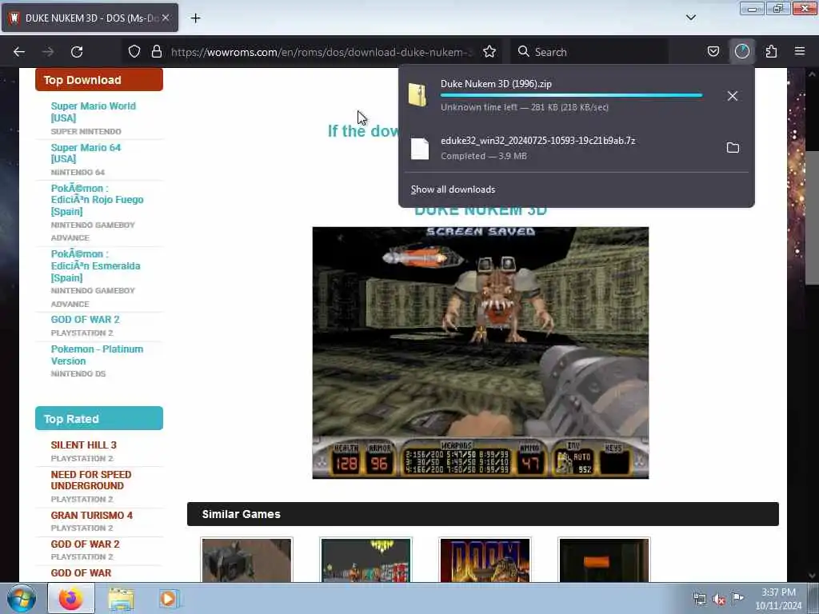The image size is (819, 614).
Task: Open Pokémon Edición Esmeralda link
Action: [x=96, y=265]
